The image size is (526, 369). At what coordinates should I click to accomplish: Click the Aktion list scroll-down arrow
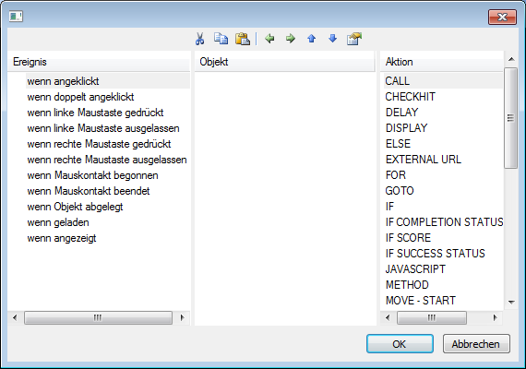pyautogui.click(x=511, y=303)
